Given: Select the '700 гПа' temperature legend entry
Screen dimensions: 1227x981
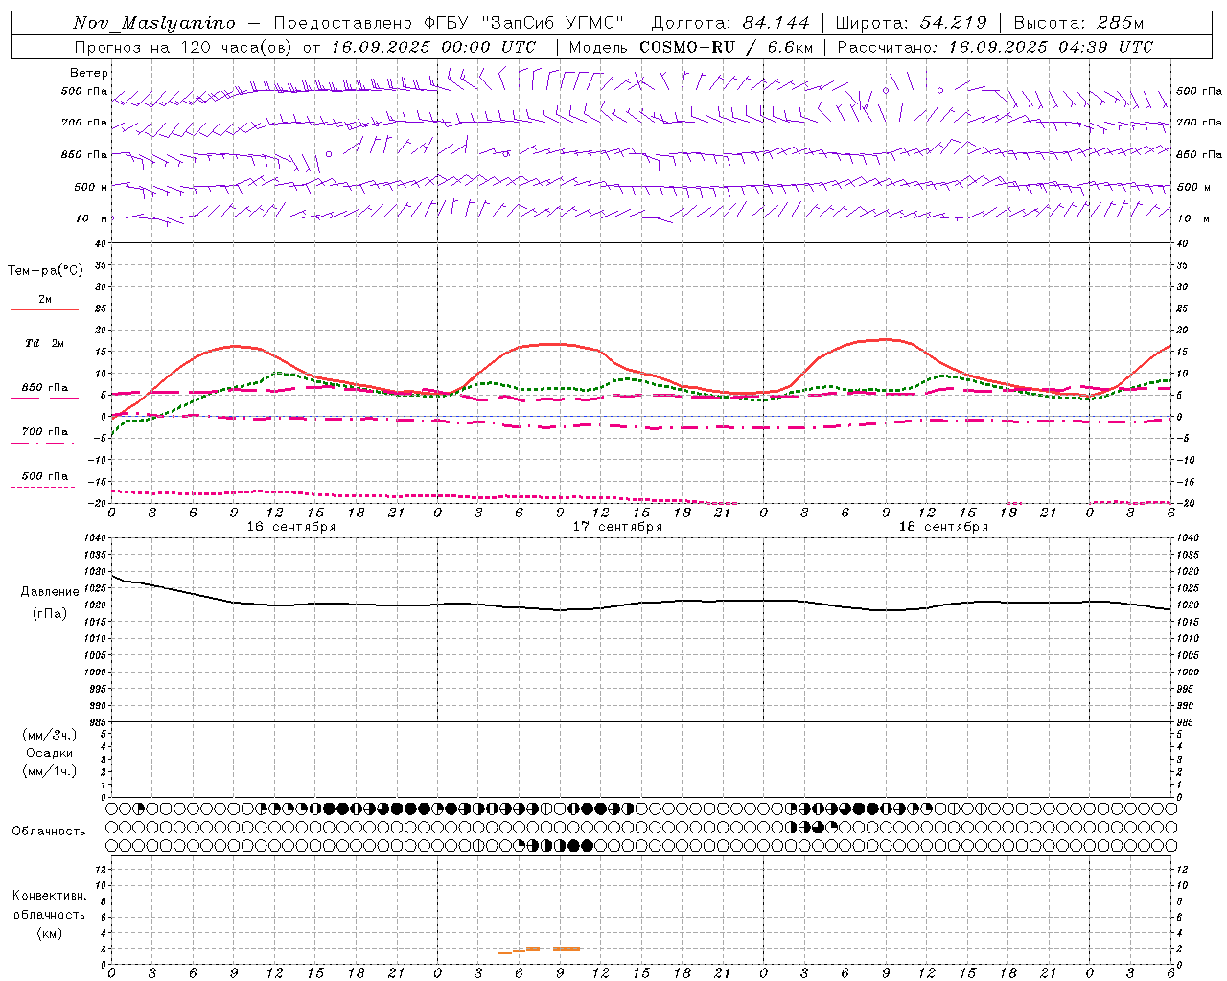Looking at the screenshot, I should click(x=45, y=432).
